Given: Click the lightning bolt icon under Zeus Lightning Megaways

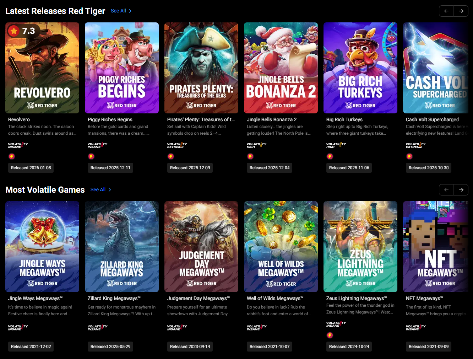Looking at the screenshot, I should (330, 335).
